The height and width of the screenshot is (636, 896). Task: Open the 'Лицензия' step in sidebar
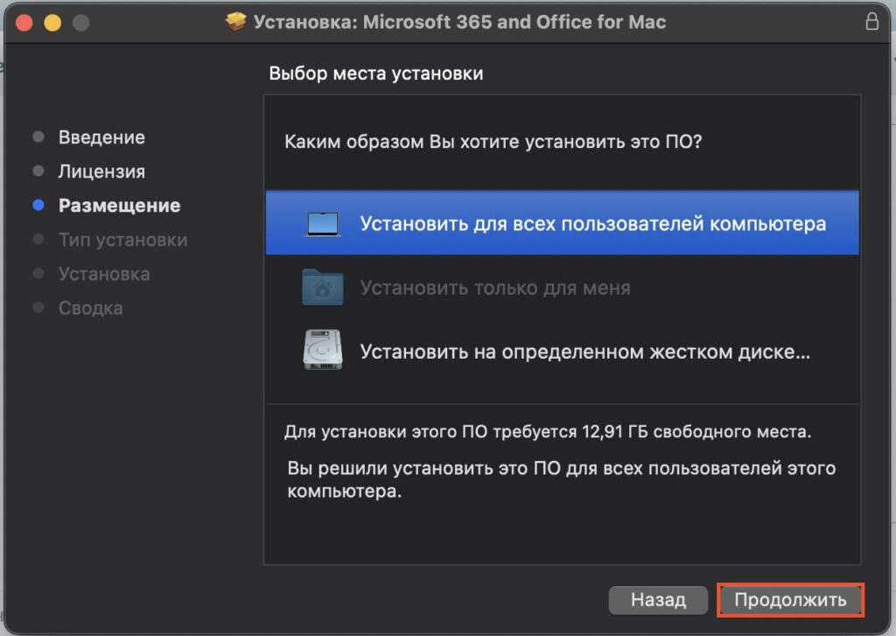101,171
